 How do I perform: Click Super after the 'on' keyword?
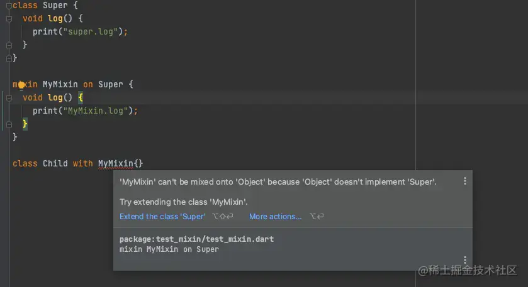(111, 84)
